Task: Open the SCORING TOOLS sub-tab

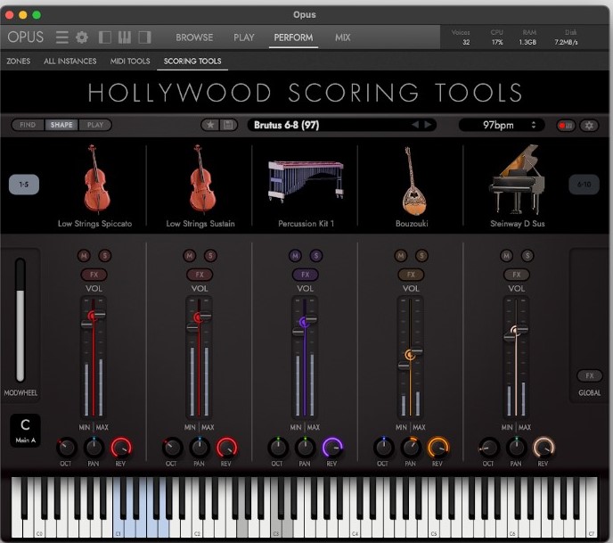Action: point(192,61)
